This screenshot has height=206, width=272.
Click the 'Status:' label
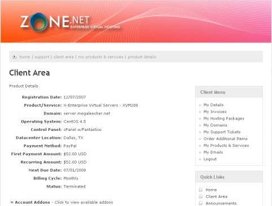pos(54,186)
